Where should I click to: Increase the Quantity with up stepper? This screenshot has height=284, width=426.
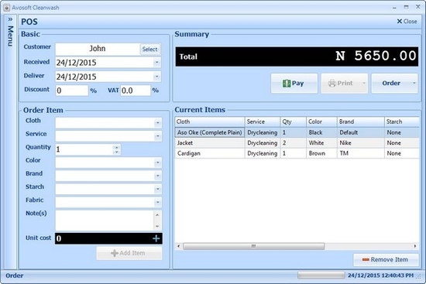(116, 147)
